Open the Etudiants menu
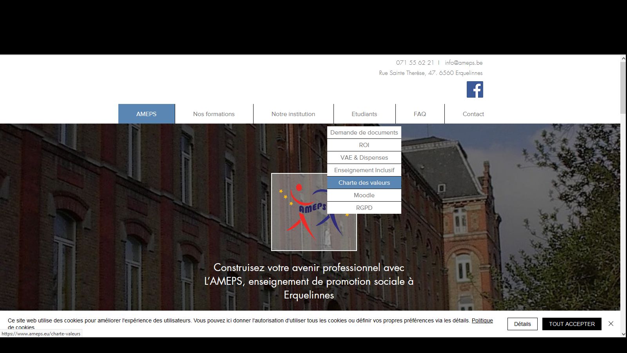Screen dimensions: 627x353 click(364, 114)
